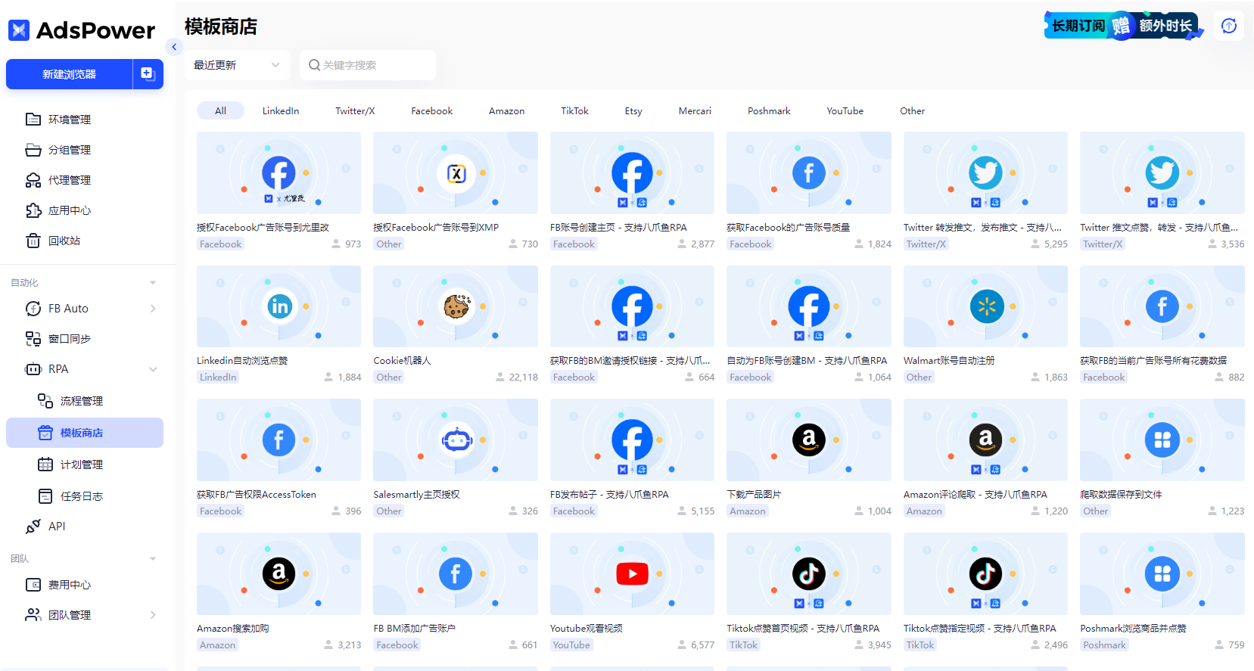Open the batch new browser icon

coord(148,74)
